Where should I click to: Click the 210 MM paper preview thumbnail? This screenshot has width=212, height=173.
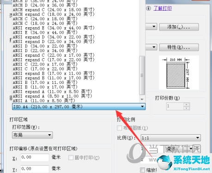coord(179,72)
